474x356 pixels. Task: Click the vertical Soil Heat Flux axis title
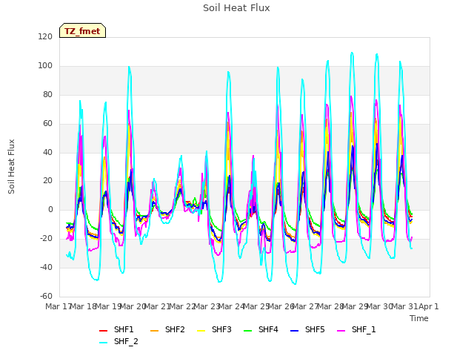(11, 167)
